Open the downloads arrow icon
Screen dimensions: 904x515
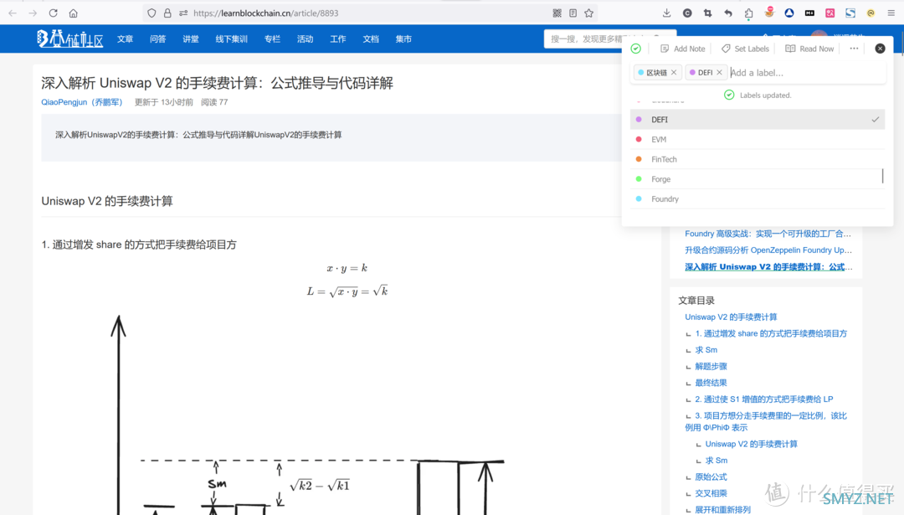(666, 13)
